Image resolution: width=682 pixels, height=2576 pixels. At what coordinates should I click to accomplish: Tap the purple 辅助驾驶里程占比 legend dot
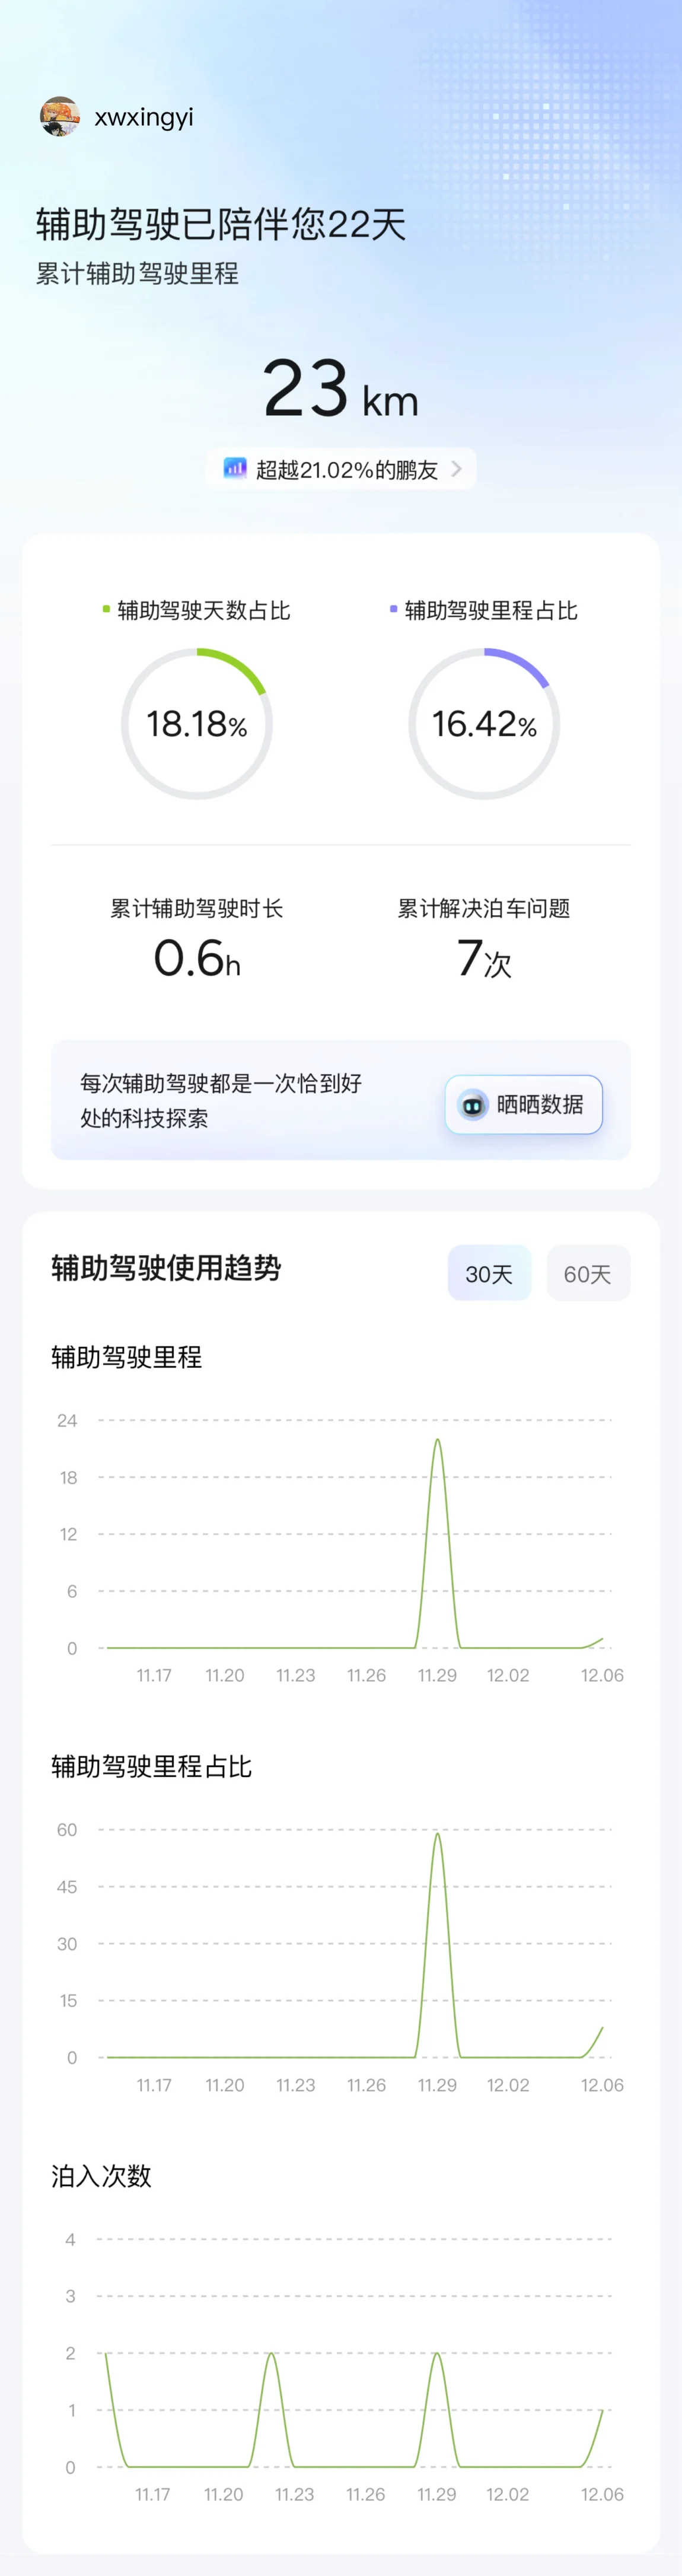point(393,609)
